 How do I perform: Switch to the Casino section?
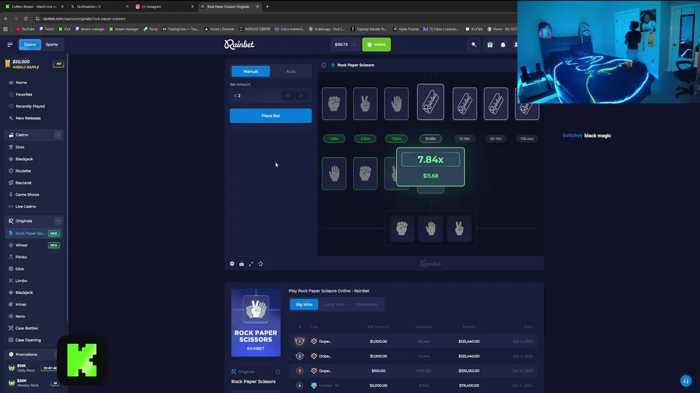(x=30, y=44)
